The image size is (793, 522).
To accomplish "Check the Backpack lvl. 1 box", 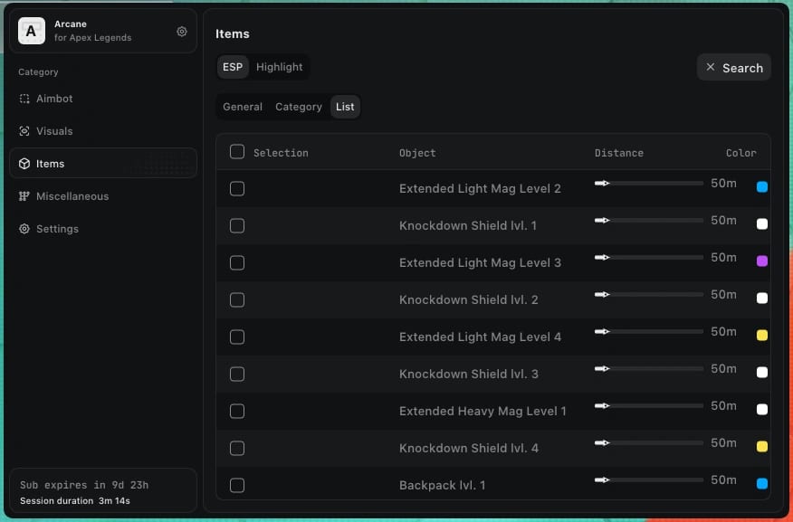I will tap(237, 486).
